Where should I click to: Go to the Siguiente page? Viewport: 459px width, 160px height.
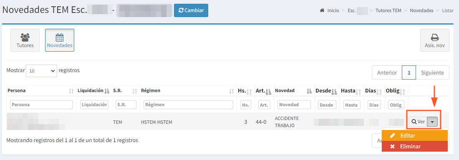pyautogui.click(x=432, y=72)
